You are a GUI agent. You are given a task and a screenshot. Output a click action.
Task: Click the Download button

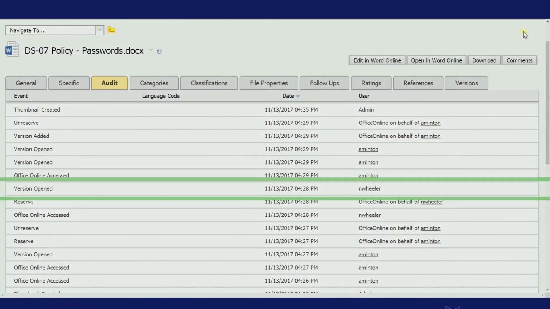(x=484, y=60)
